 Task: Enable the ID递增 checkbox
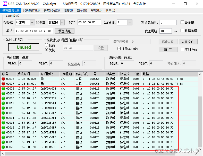click(182, 22)
